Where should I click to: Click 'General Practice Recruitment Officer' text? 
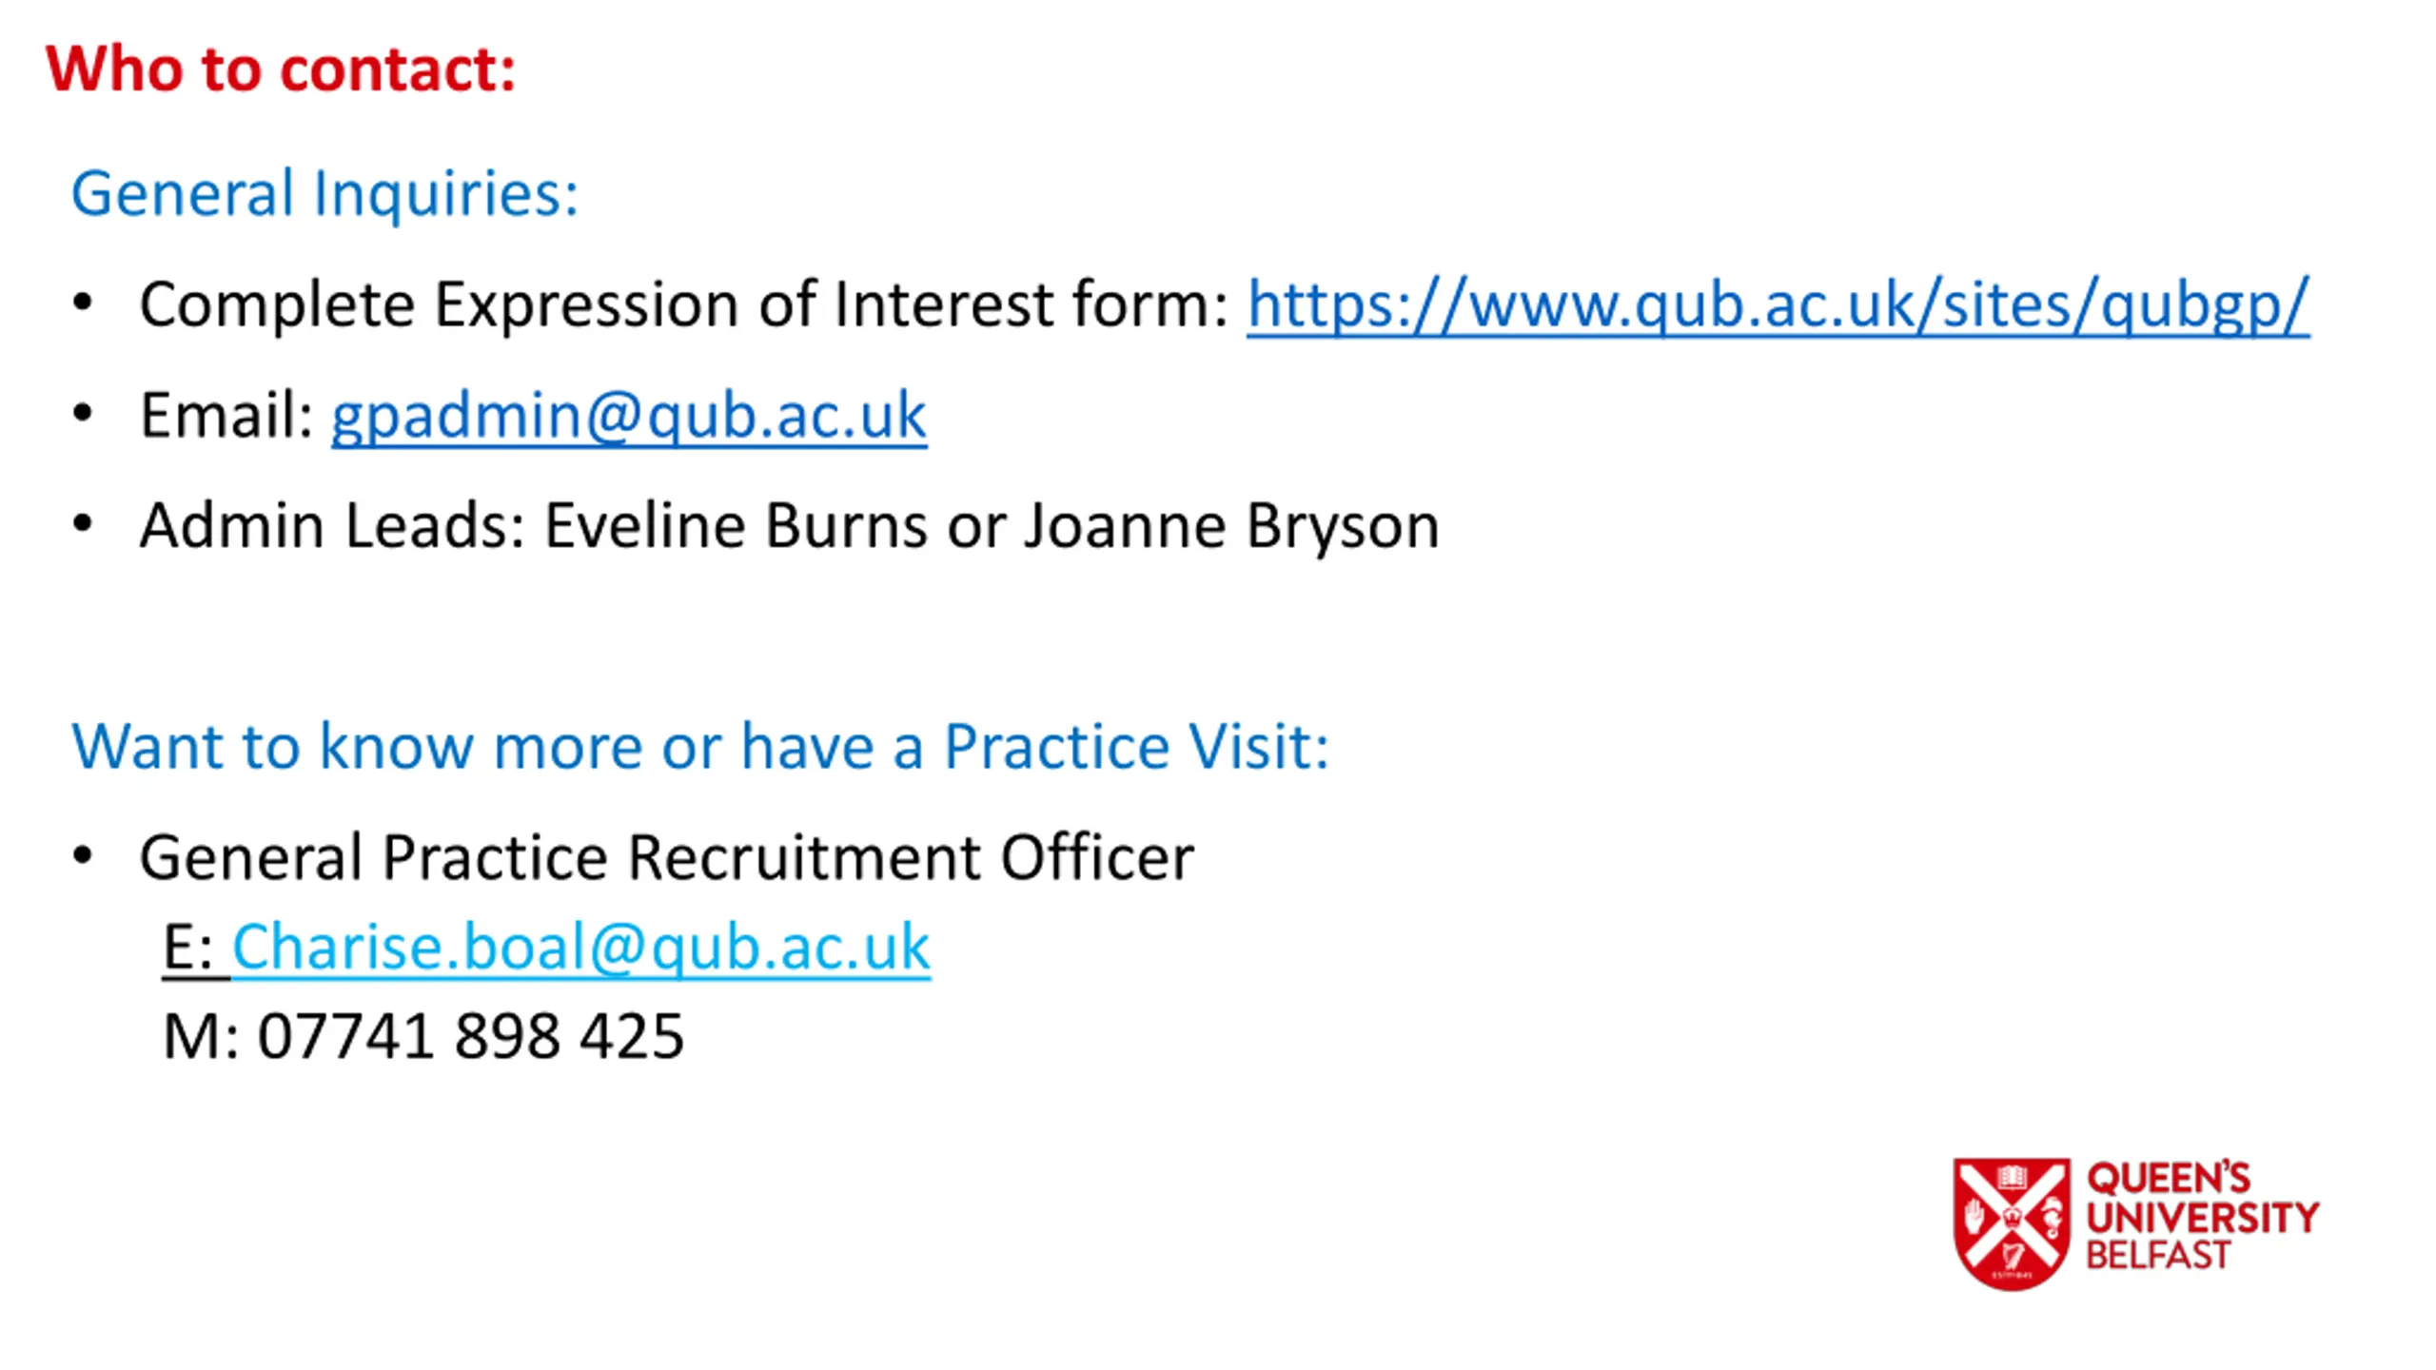coord(666,857)
